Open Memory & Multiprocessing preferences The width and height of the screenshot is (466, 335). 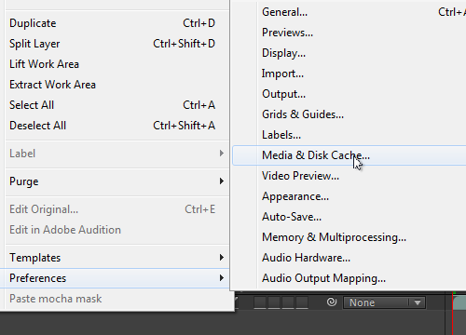point(349,237)
